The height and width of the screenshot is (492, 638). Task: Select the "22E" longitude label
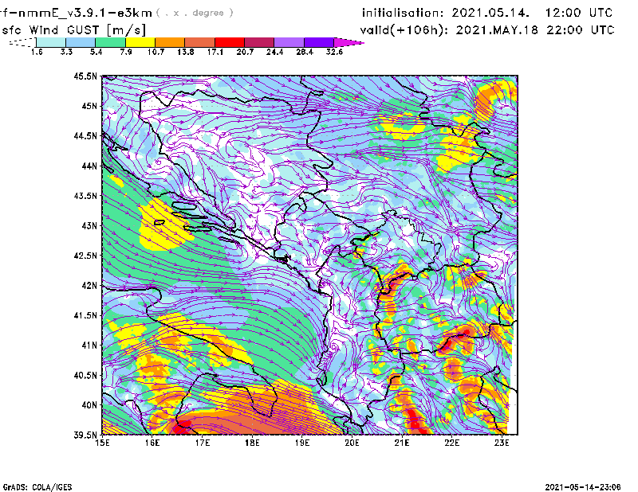click(x=451, y=443)
